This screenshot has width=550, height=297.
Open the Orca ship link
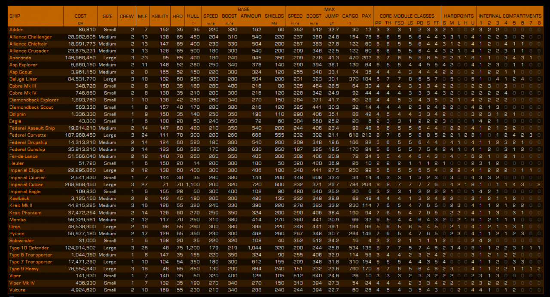pyautogui.click(x=15, y=227)
